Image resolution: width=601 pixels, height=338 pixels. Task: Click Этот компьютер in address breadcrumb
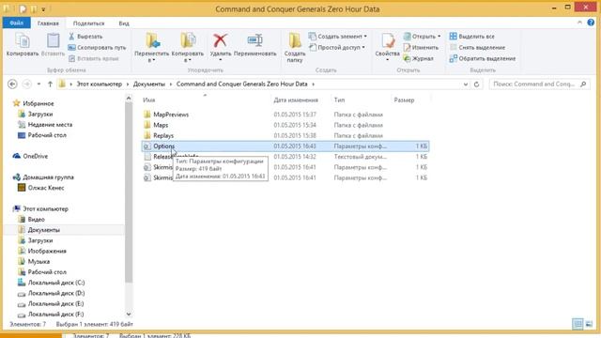(x=99, y=84)
